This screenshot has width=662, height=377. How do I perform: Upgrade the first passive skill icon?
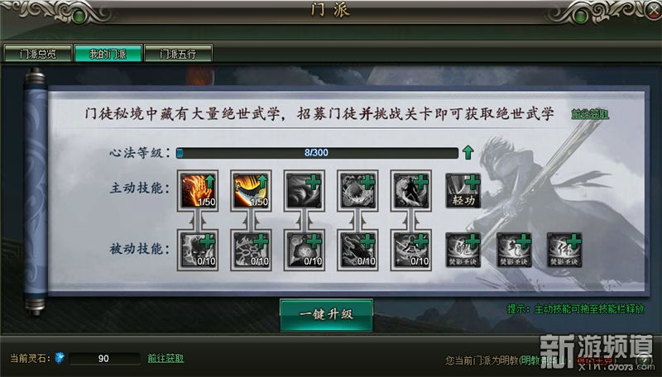click(198, 250)
